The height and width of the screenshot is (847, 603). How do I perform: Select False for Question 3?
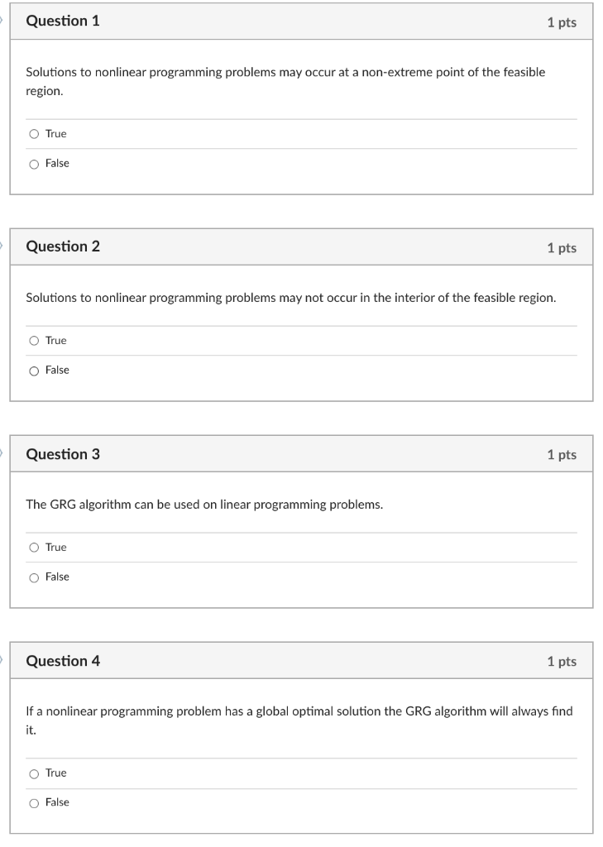pos(34,577)
